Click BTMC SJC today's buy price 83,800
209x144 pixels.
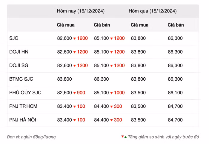tap(64, 79)
